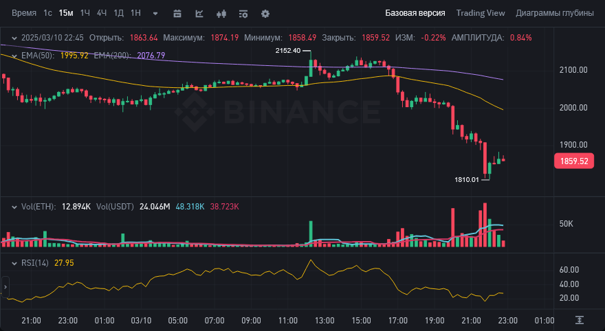Collapse the candle info row chevron
Screen dimensions: 605x331
point(14,38)
